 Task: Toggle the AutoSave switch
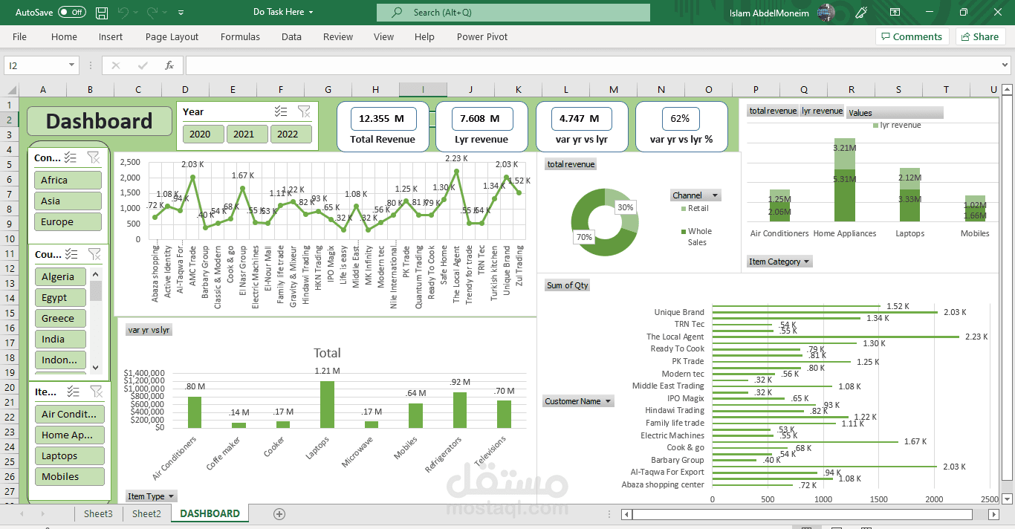point(71,13)
